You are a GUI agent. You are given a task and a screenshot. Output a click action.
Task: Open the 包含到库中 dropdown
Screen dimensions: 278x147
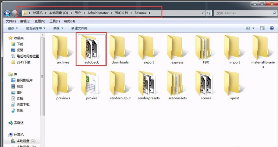pos(36,28)
